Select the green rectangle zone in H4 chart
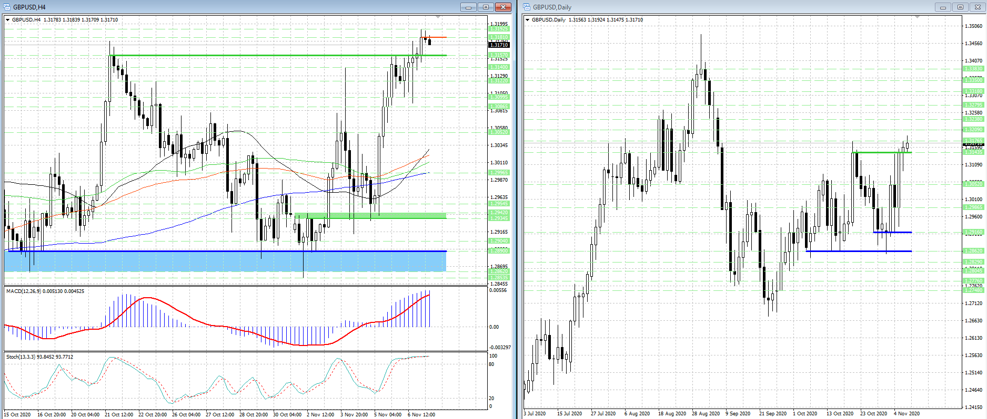Screen dimensions: 987x419 pyautogui.click(x=370, y=215)
